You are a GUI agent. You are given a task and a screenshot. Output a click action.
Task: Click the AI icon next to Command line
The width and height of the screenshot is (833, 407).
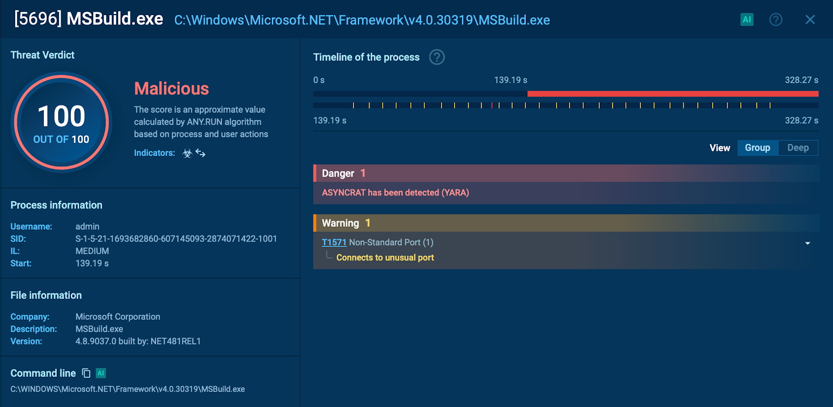tap(101, 373)
